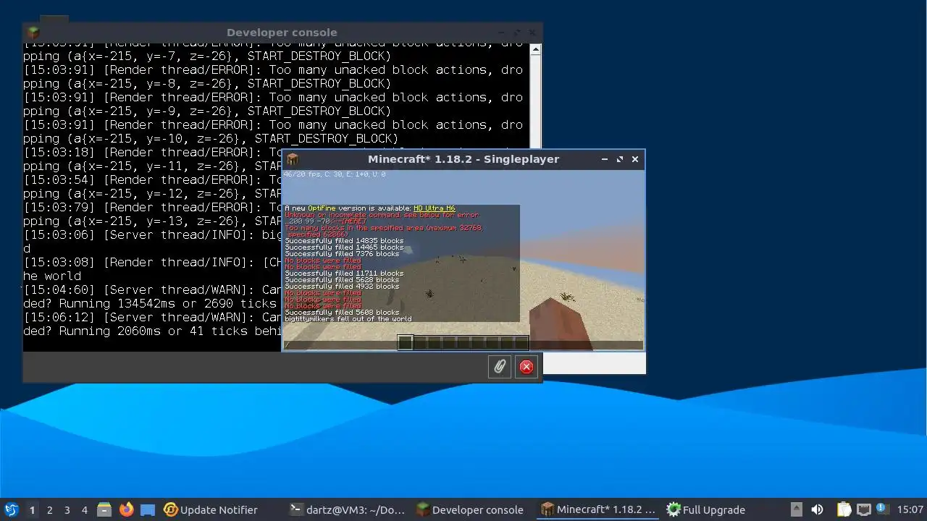This screenshot has height=521, width=927.
Task: Click chat line 'Successfully filled 5608 blocks'
Action: [x=342, y=313]
